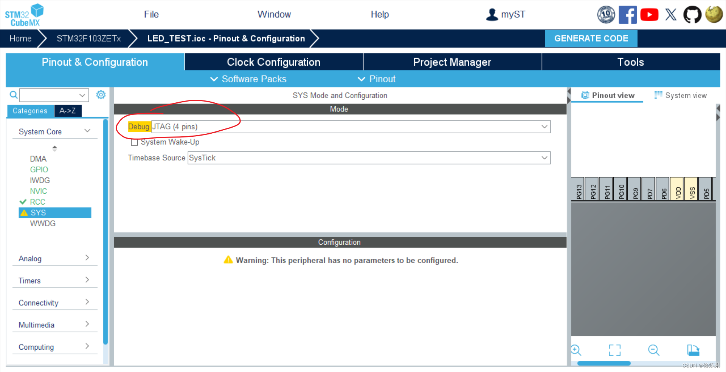This screenshot has height=372, width=726.
Task: Open the YouTube icon link
Action: click(x=649, y=15)
